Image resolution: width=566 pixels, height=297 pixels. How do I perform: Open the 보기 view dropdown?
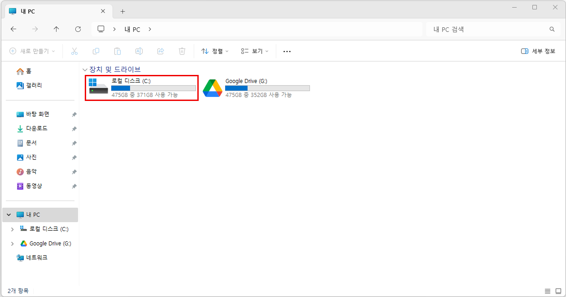tap(254, 51)
